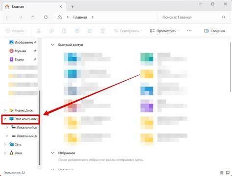Image resolution: width=232 pixels, height=176 pixels.
Task: Toggle the Сведения details pane
Action: pyautogui.click(x=214, y=31)
